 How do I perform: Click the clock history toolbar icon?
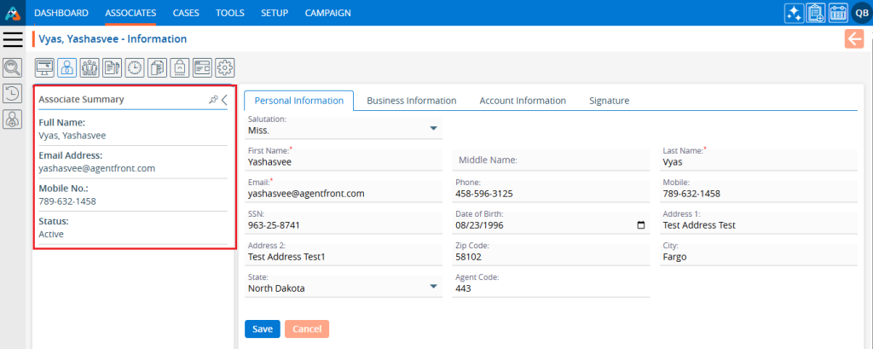[134, 67]
